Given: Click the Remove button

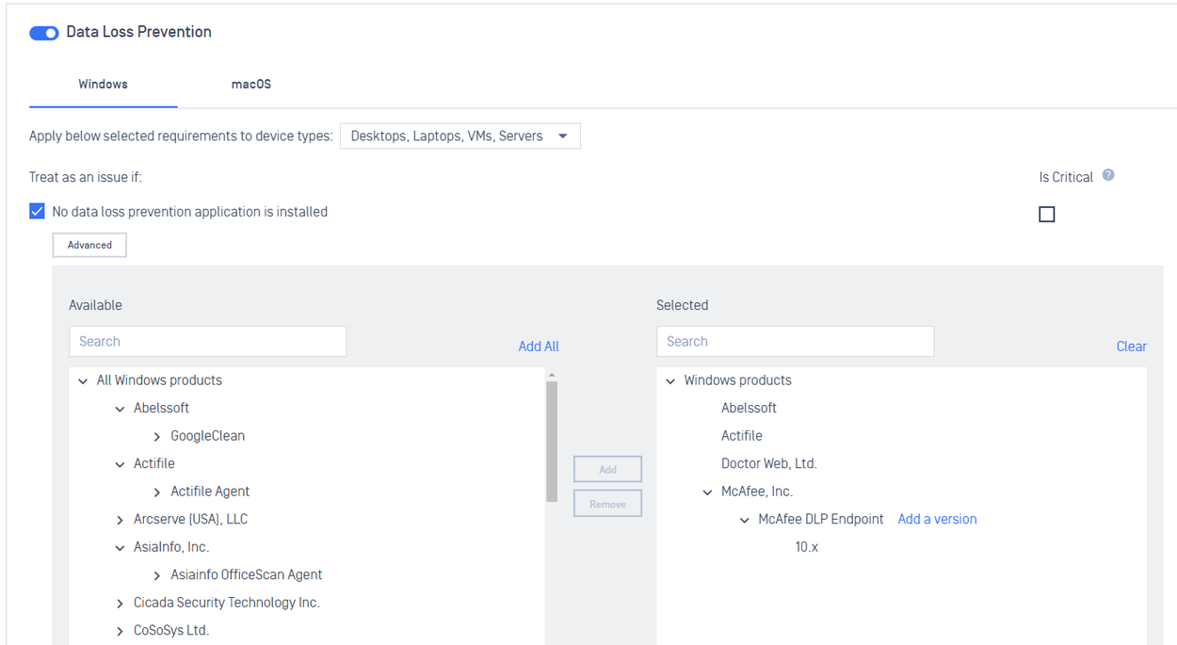Looking at the screenshot, I should coord(608,504).
